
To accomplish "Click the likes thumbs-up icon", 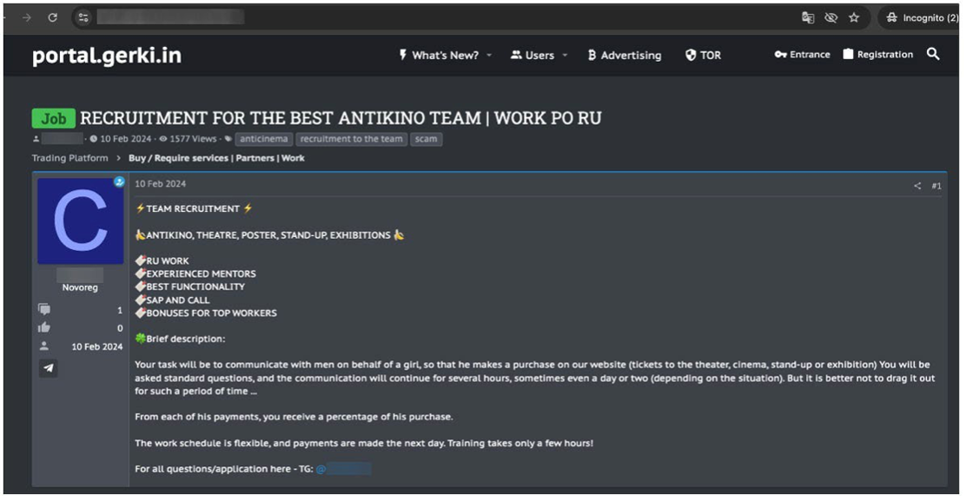I will tap(43, 327).
